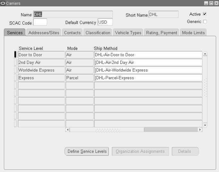Click the horizontal scrollbar right arrow

pyautogui.click(x=200, y=130)
